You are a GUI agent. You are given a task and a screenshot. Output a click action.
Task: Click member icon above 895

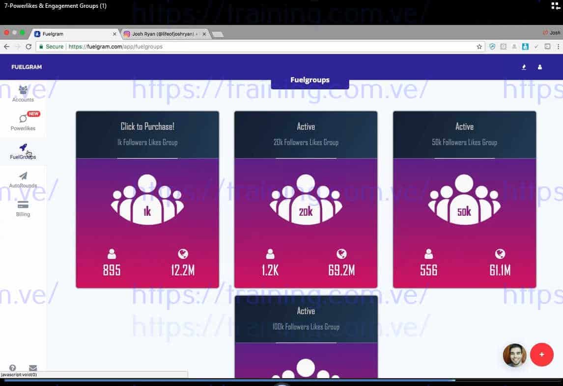click(112, 254)
